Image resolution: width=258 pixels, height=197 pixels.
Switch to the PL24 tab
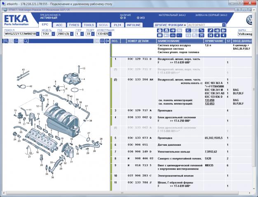click(x=117, y=25)
